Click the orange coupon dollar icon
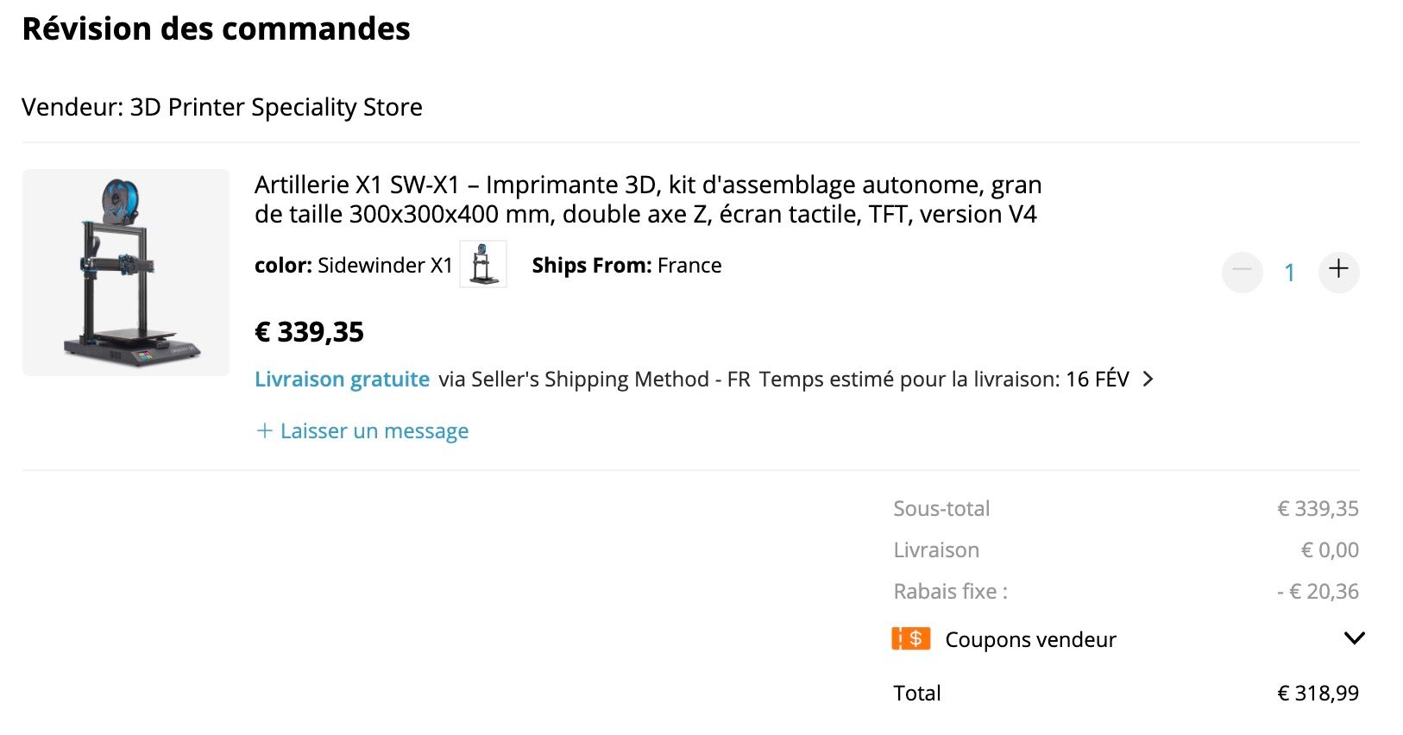Viewport: 1403px width, 735px height. pos(910,639)
